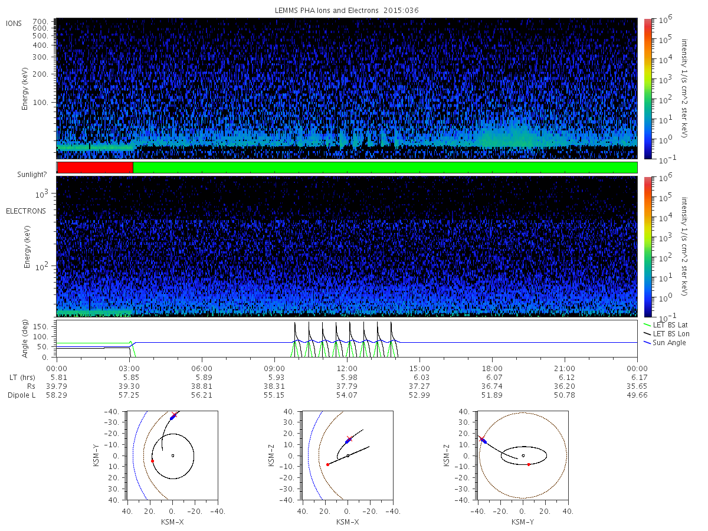
Task: Click the red dot in the KSM-Y/KSM-Z orbit plot
Action: (529, 464)
